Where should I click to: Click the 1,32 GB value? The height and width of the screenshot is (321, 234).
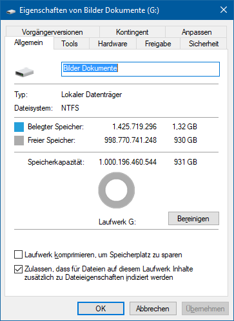184,127
